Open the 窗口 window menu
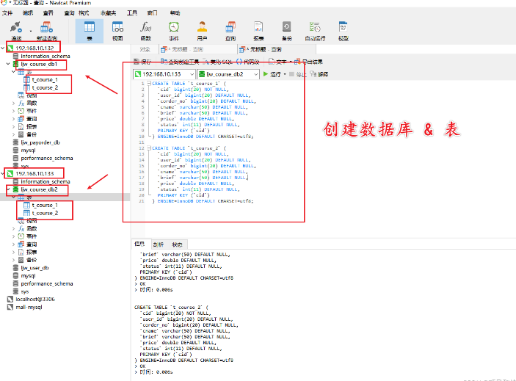This screenshot has width=516, height=381. pyautogui.click(x=152, y=12)
